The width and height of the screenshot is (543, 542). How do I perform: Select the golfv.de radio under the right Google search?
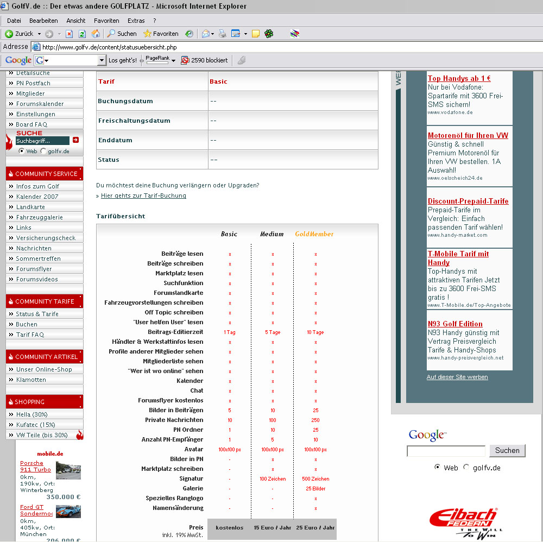[x=466, y=467]
